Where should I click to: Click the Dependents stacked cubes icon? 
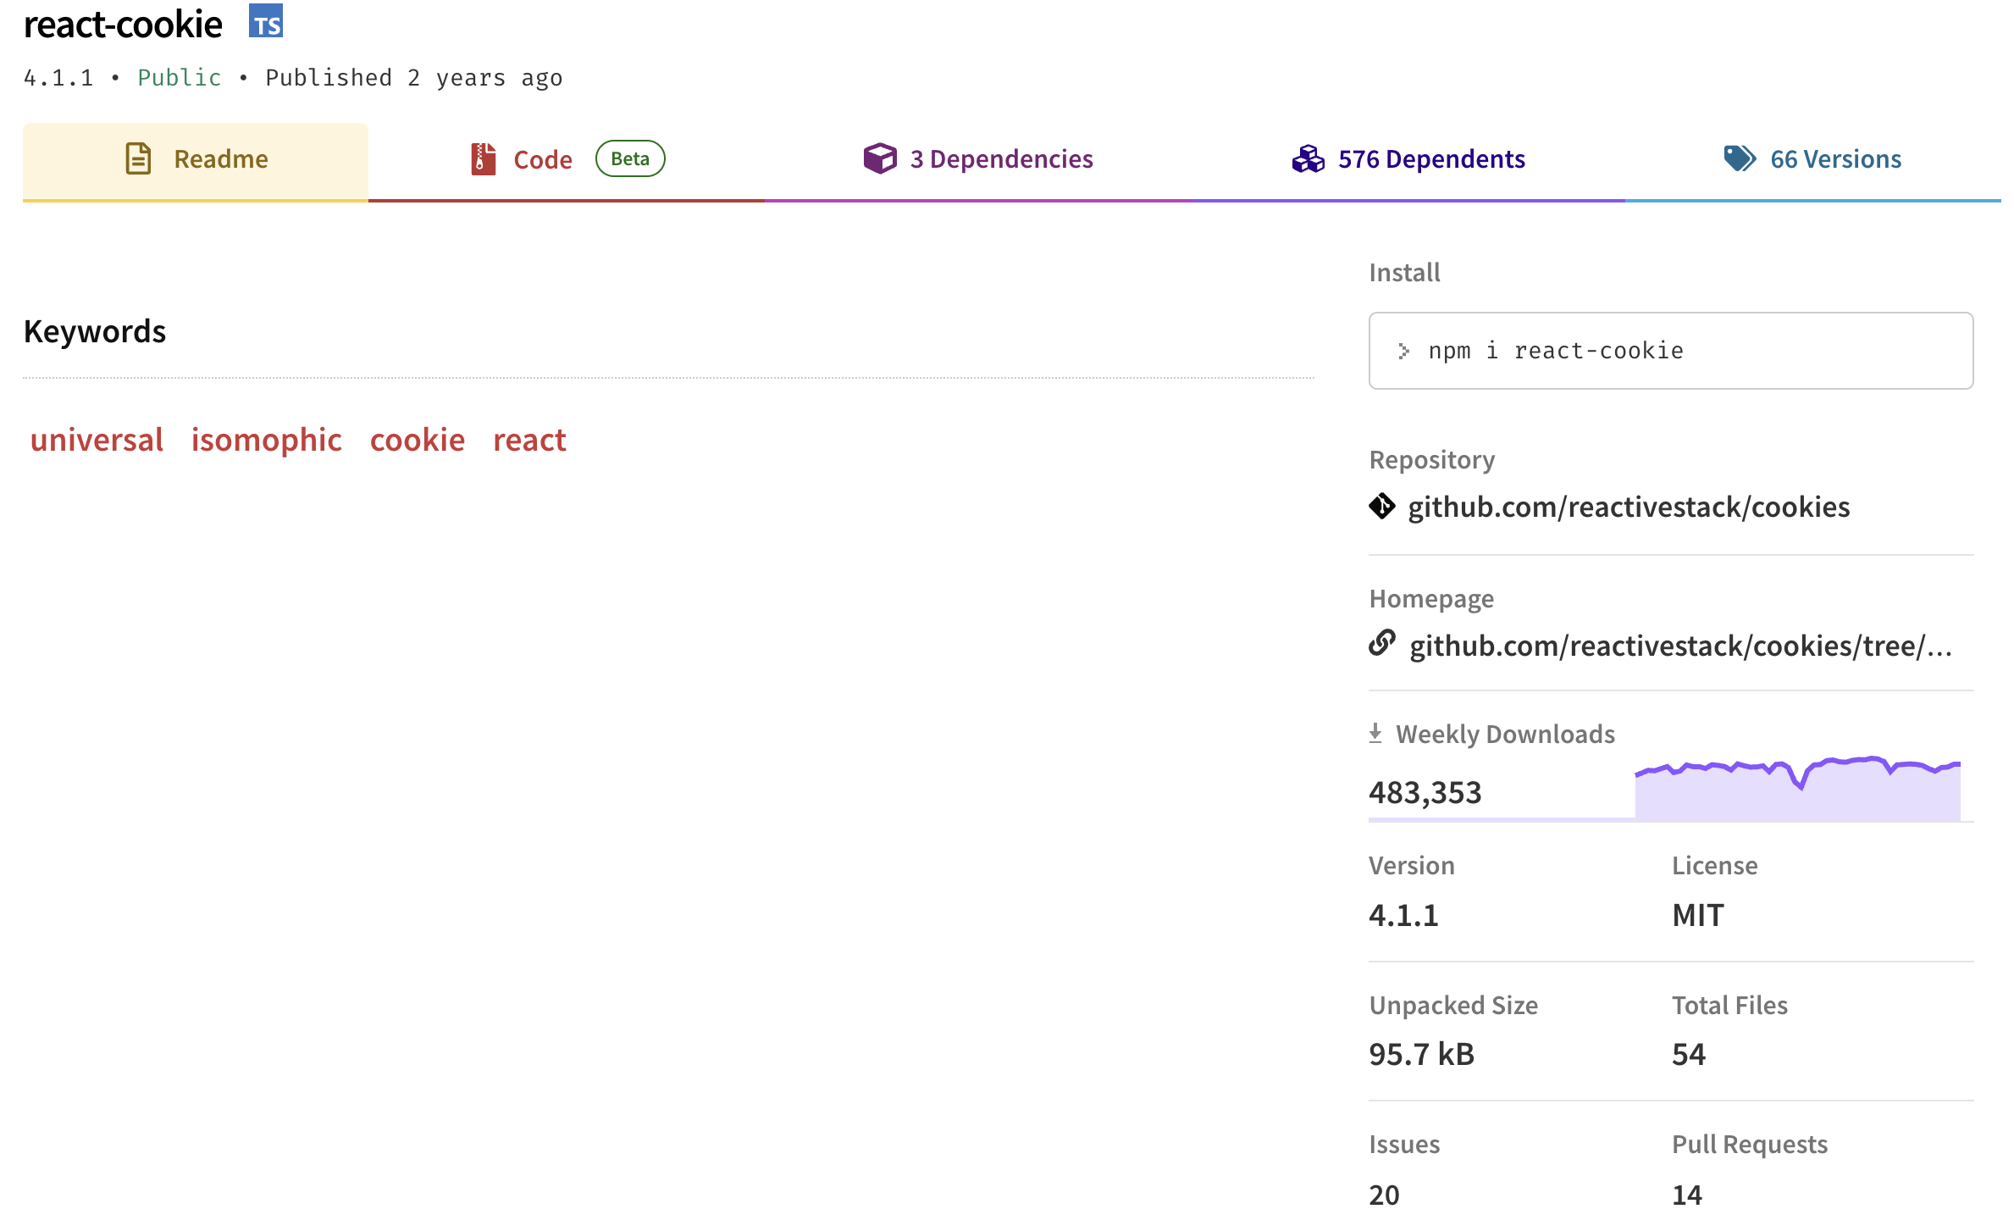[1308, 158]
